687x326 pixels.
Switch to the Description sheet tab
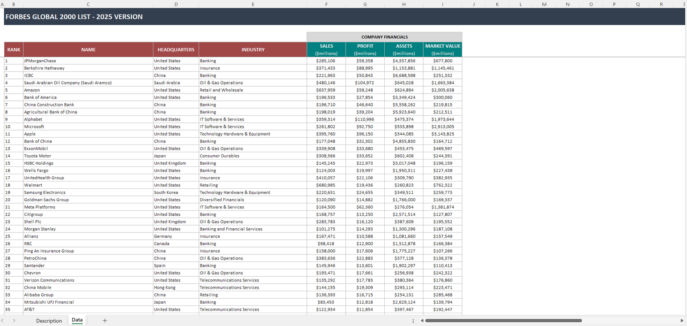point(49,321)
